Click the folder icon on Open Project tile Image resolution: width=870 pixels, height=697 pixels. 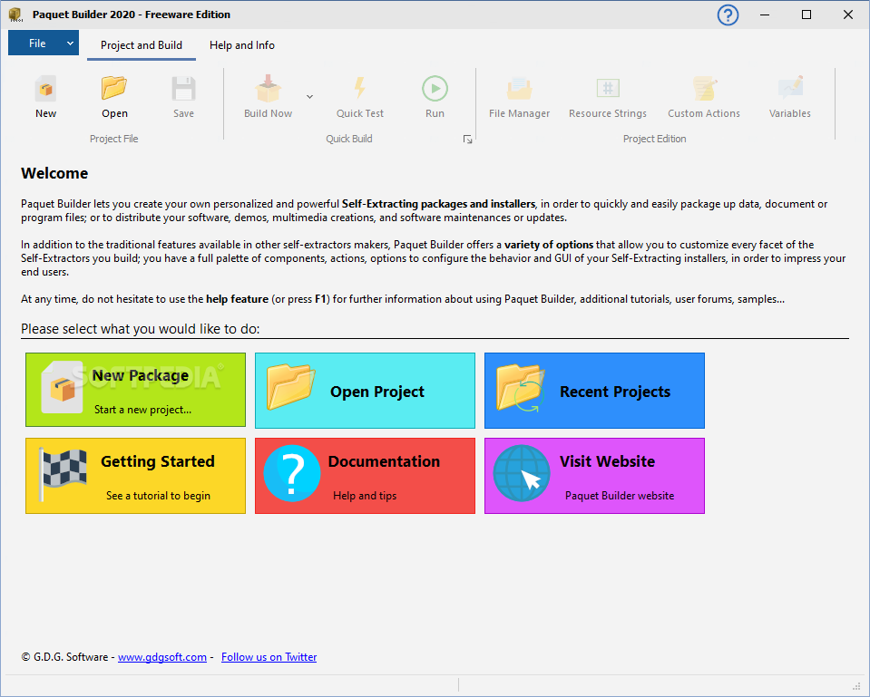[290, 386]
